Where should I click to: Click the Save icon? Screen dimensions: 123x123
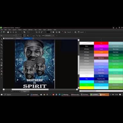coord(8,32)
